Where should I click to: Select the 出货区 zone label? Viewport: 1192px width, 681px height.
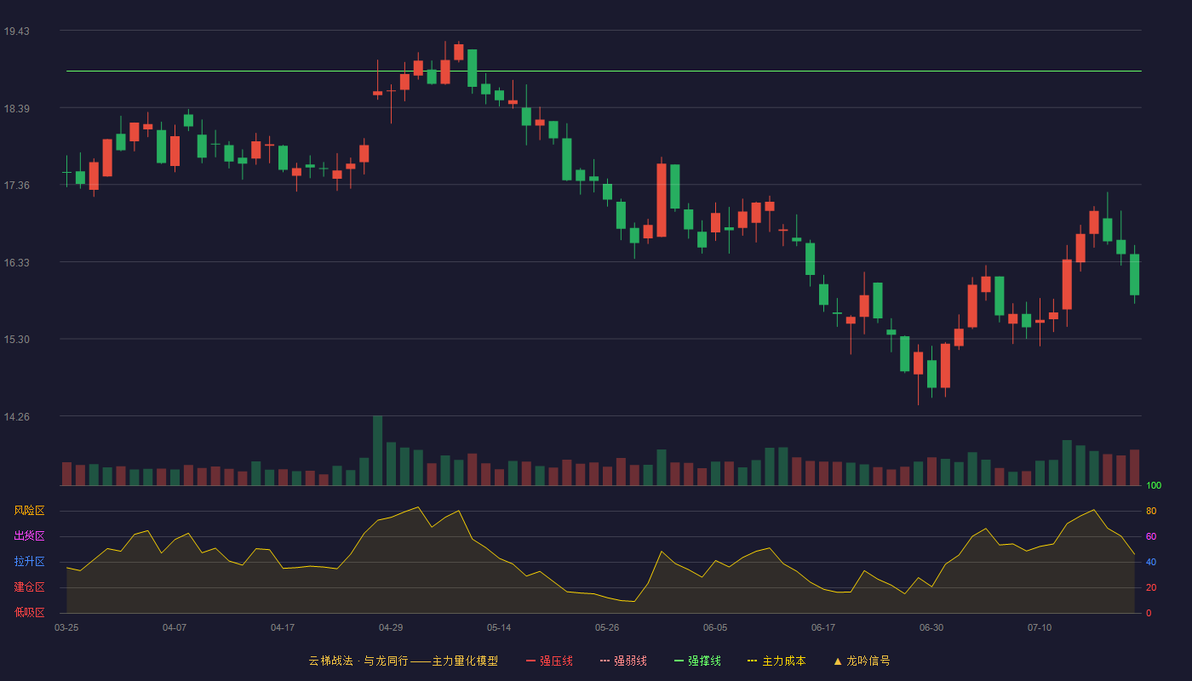29,536
